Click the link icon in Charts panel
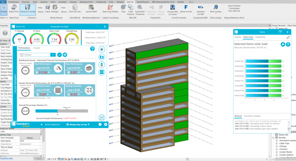The image size is (296, 161). 288,38
